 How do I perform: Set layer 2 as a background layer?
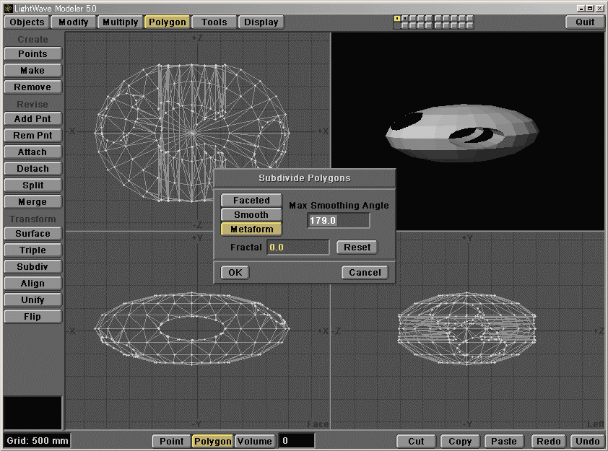click(x=404, y=25)
